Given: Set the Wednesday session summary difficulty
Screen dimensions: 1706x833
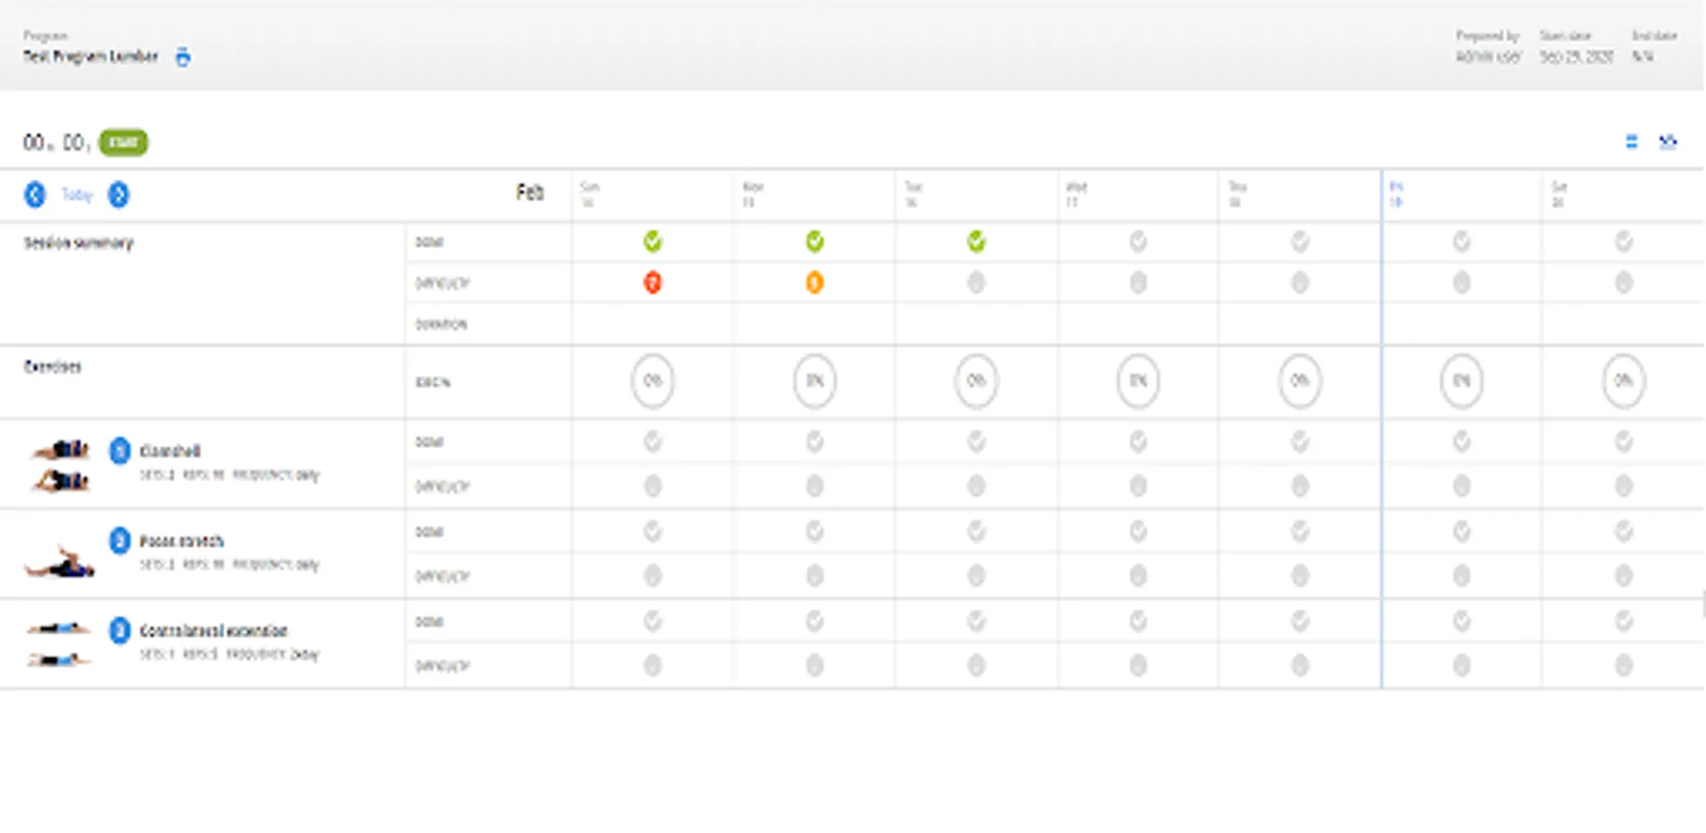Looking at the screenshot, I should pyautogui.click(x=1139, y=282).
